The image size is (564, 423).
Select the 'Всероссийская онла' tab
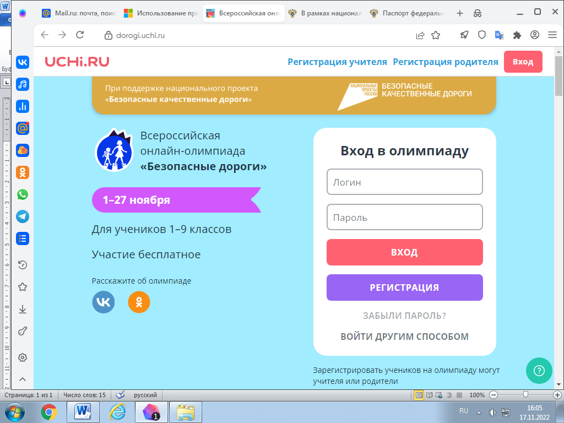(243, 13)
